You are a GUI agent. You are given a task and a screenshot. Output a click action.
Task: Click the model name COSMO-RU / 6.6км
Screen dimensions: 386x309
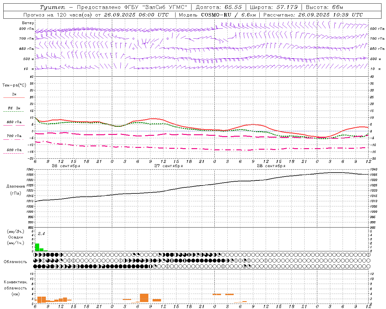(228, 15)
